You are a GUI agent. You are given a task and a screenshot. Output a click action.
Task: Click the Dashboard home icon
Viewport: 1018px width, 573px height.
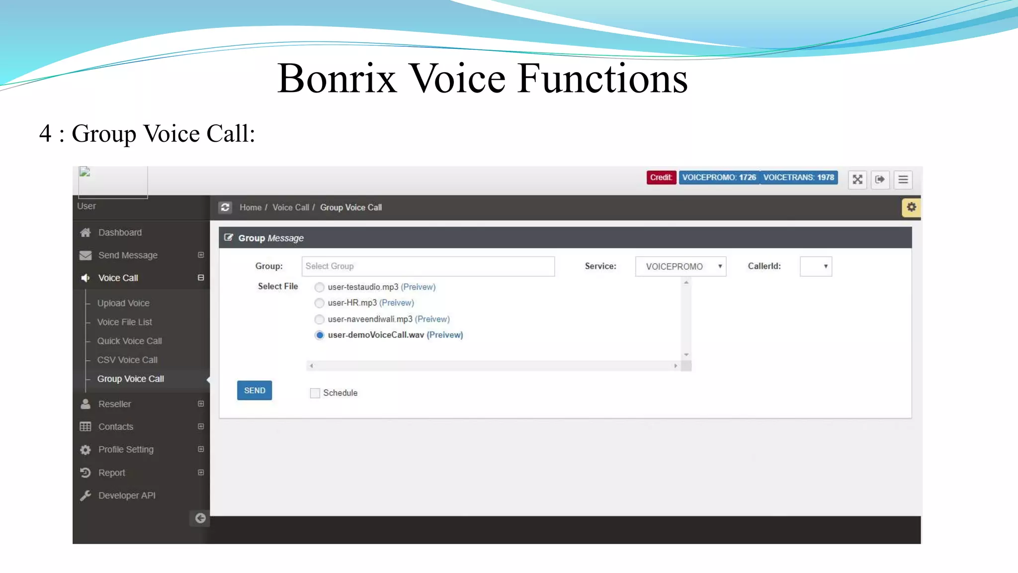click(85, 232)
